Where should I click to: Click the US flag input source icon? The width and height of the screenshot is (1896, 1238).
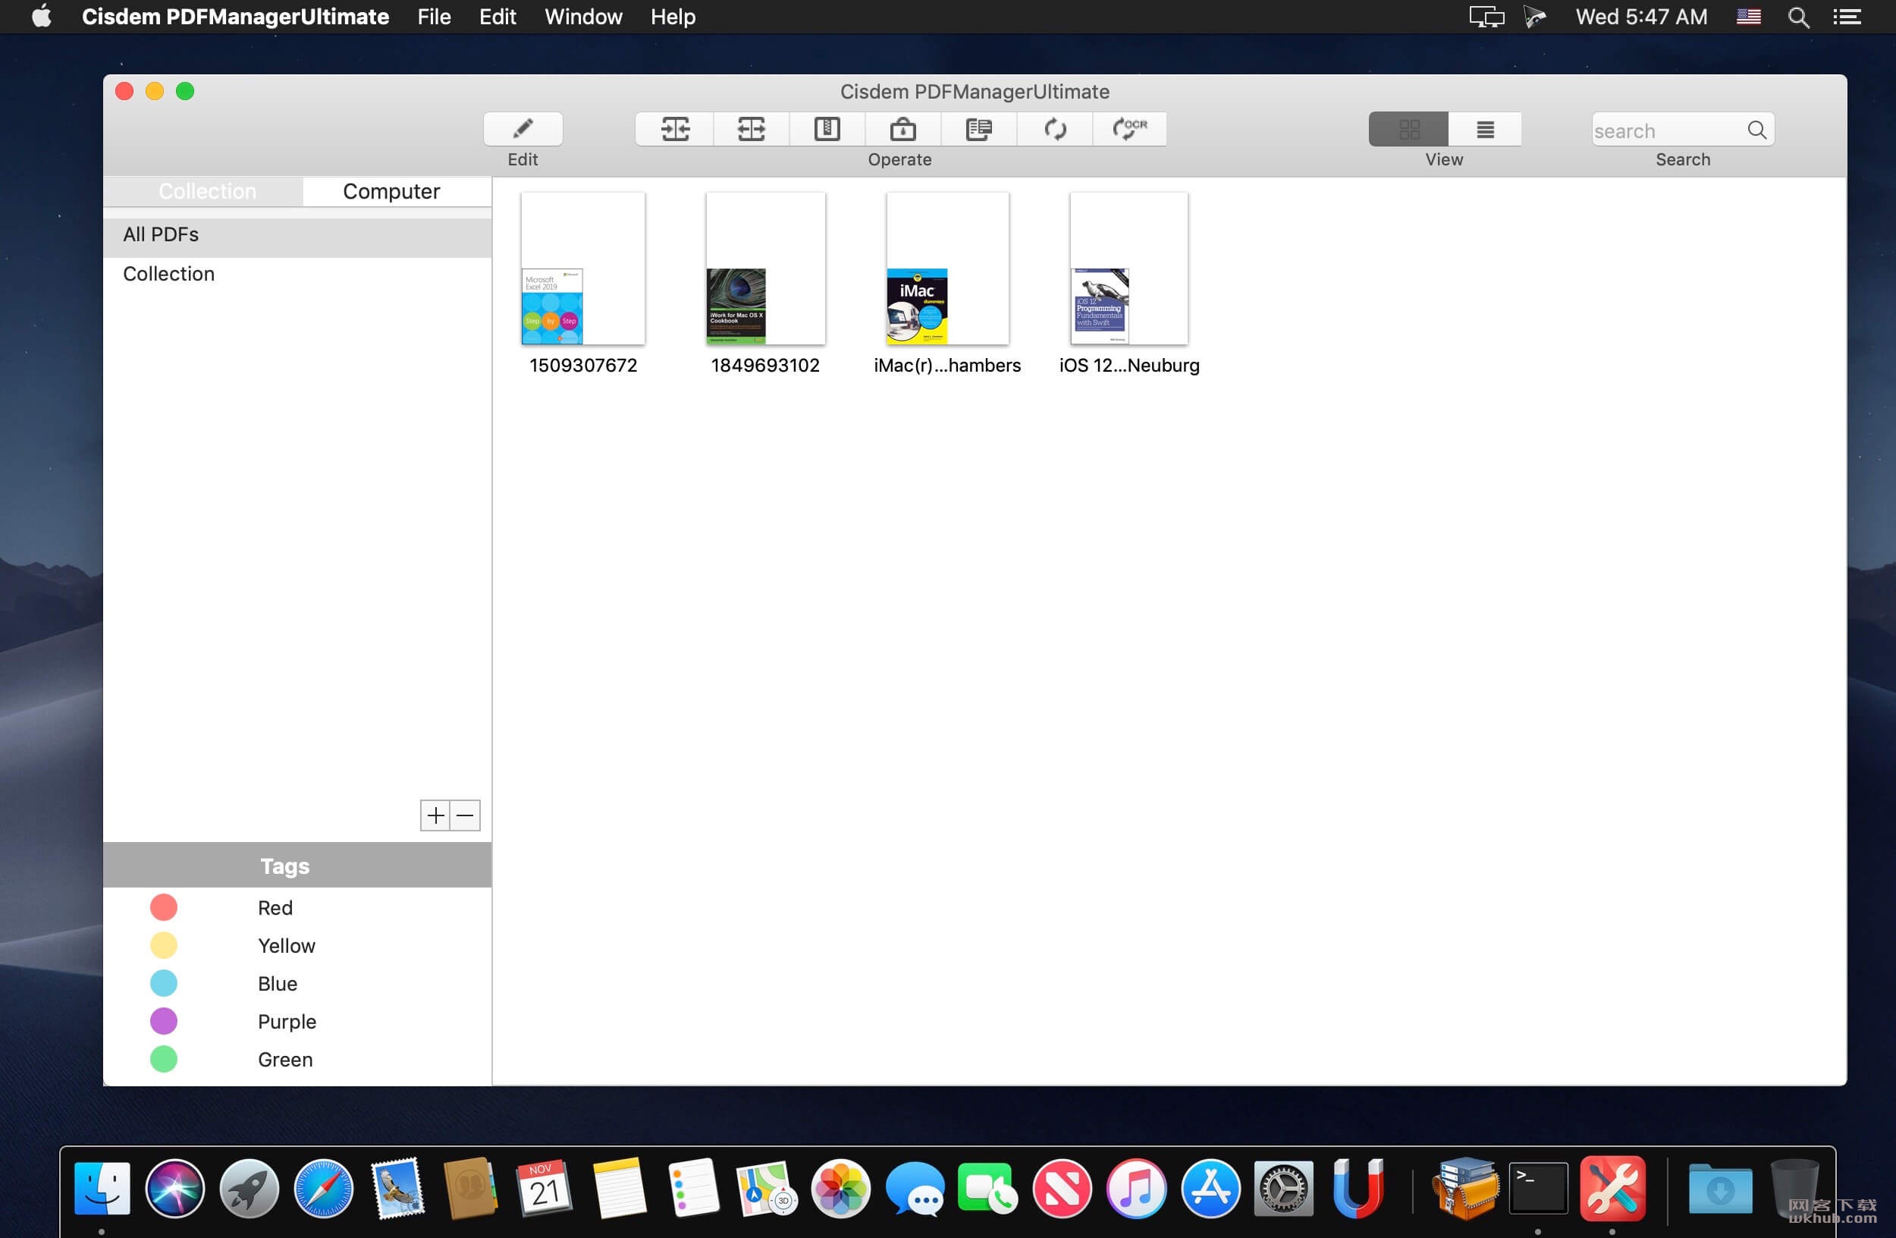pyautogui.click(x=1749, y=17)
